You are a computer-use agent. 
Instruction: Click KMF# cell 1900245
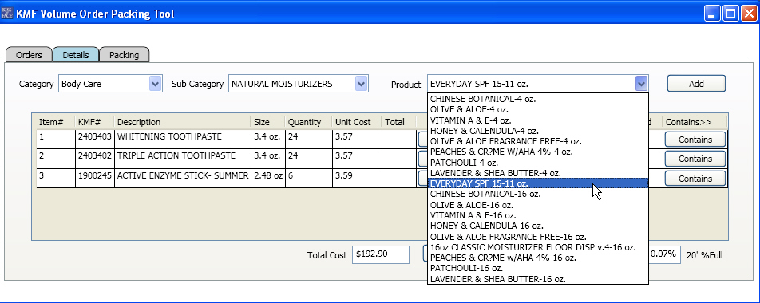[95, 178]
